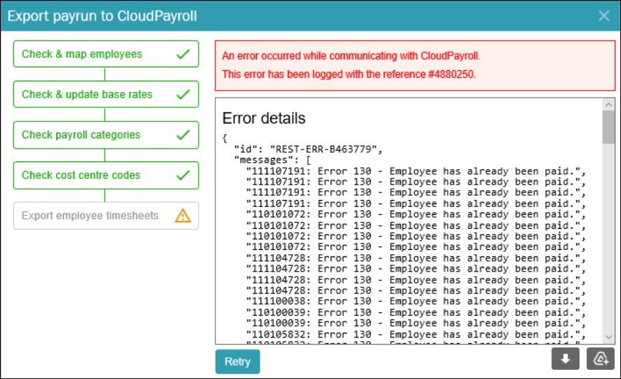Click checkmark icon on Check payroll categories
Image resolution: width=621 pixels, height=379 pixels.
click(x=183, y=135)
